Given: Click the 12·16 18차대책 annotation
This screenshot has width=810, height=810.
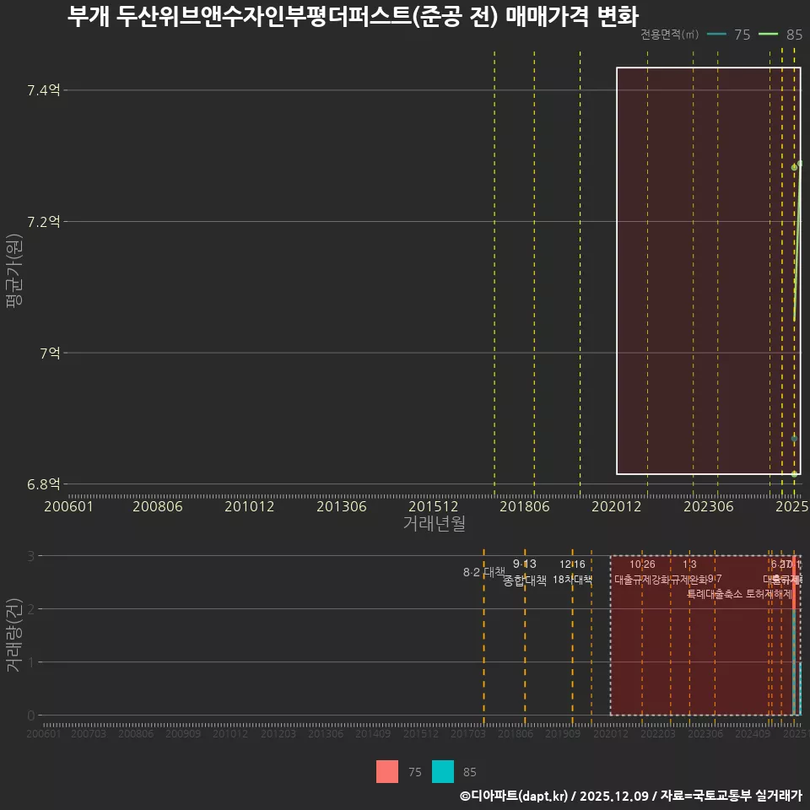Looking at the screenshot, I should point(572,570).
